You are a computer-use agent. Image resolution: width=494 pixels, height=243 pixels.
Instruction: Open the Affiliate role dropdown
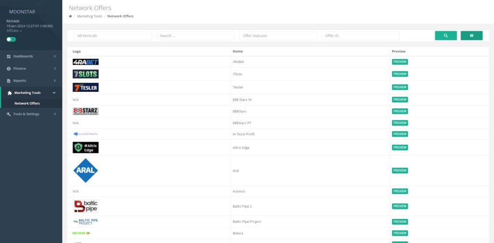coord(14,31)
